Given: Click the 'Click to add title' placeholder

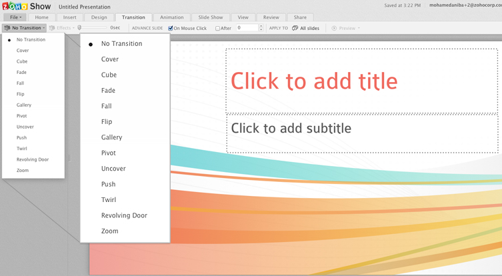Looking at the screenshot, I should coord(314,81).
